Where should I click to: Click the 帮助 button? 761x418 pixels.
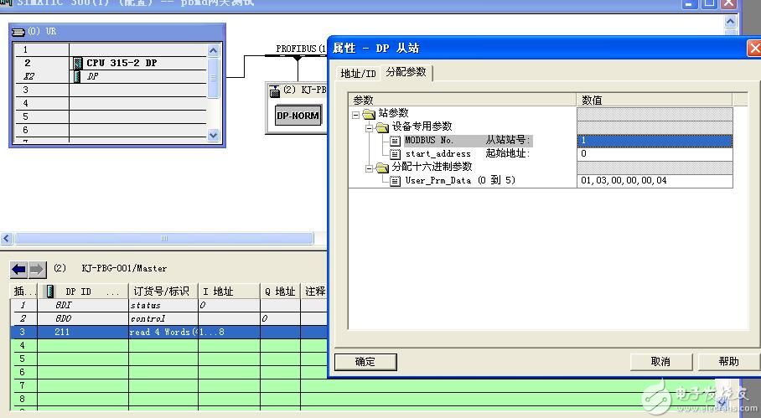tap(728, 362)
